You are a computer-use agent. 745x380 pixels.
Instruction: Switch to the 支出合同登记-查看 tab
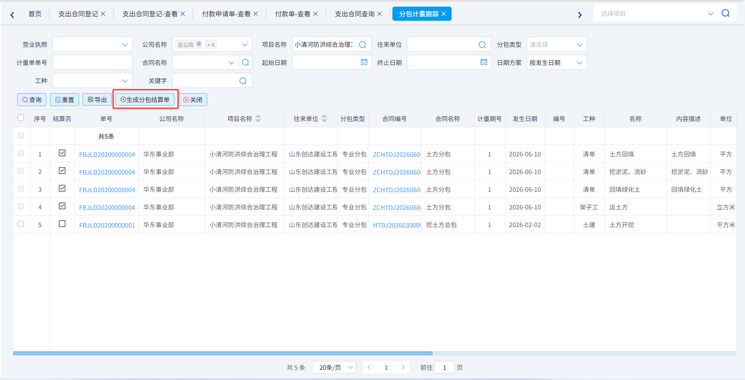150,14
